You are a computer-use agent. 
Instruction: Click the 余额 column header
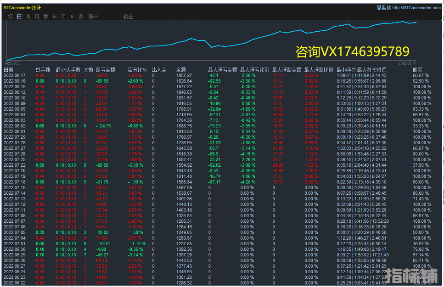click(181, 70)
